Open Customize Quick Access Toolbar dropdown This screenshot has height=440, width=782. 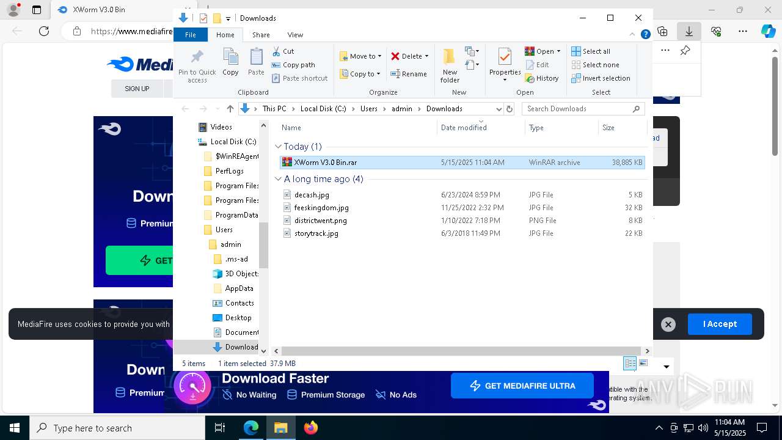(x=228, y=18)
